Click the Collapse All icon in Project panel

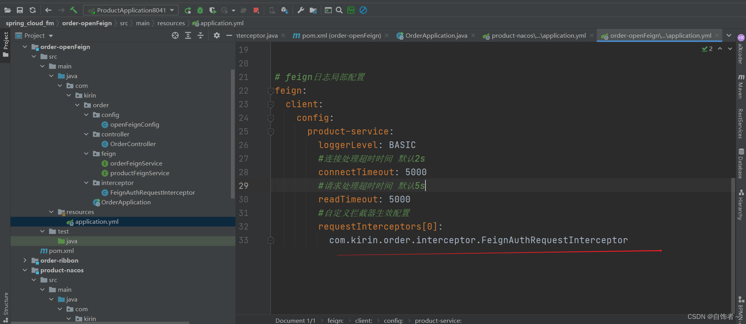(200, 35)
